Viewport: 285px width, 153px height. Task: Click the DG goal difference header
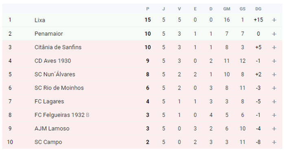point(258,9)
